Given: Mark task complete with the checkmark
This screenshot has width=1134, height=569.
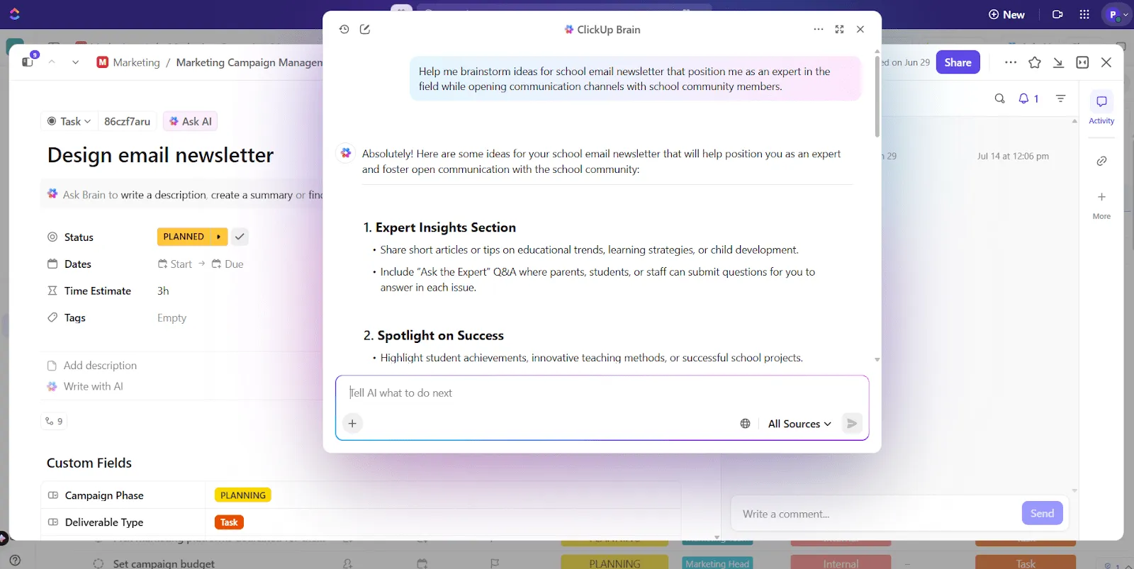Looking at the screenshot, I should (x=240, y=237).
